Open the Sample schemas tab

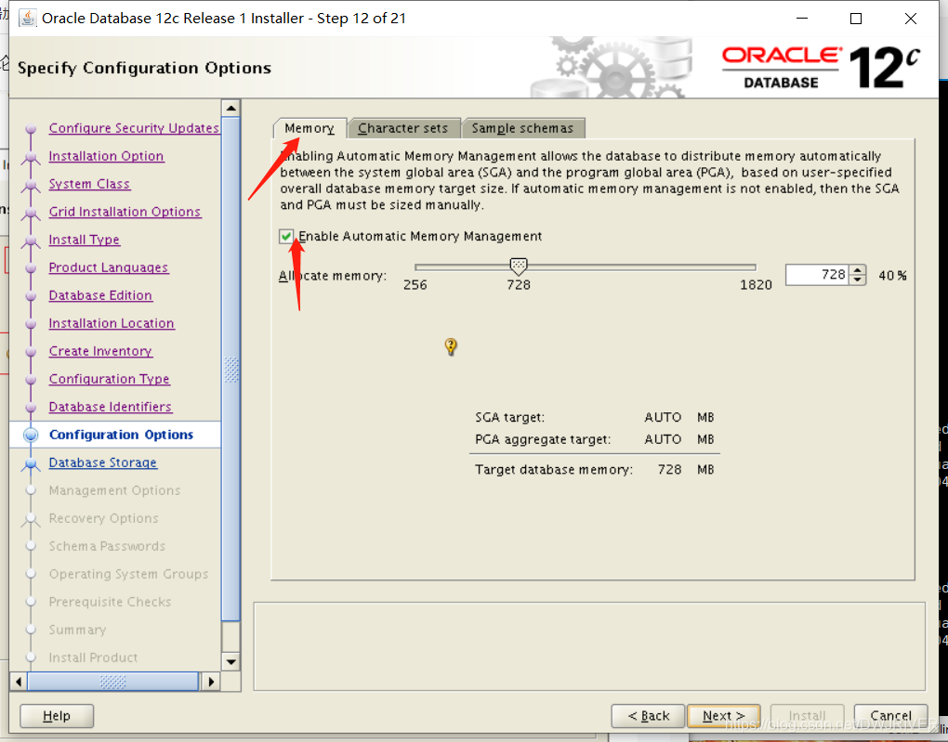pyautogui.click(x=522, y=128)
